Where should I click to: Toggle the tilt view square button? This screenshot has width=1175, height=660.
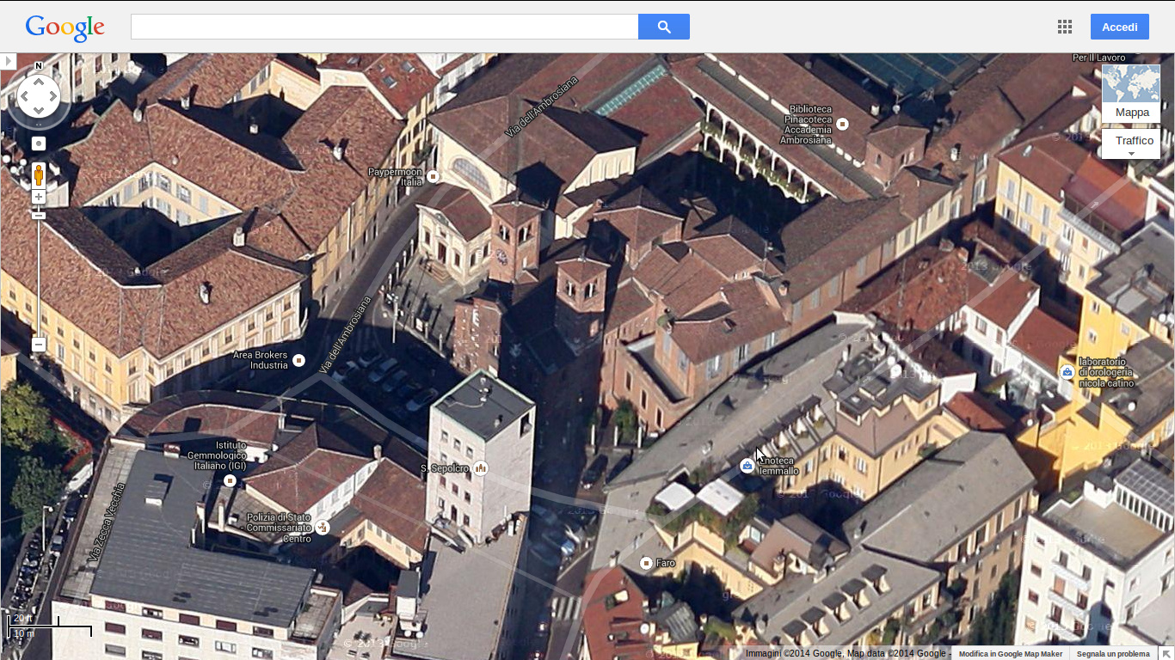click(x=39, y=144)
